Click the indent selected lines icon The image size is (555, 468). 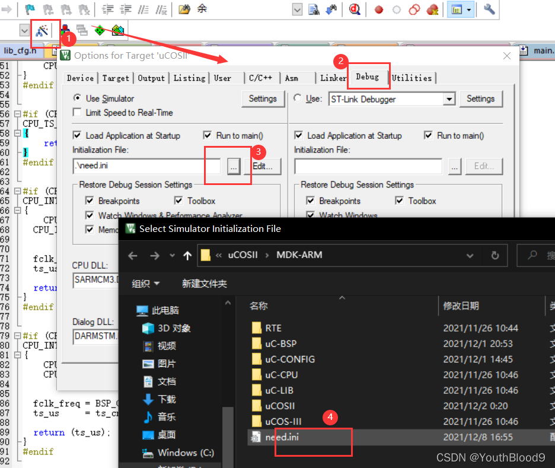(107, 9)
